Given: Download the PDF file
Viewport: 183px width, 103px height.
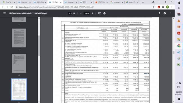Looking at the screenshot, I should click(x=159, y=13).
